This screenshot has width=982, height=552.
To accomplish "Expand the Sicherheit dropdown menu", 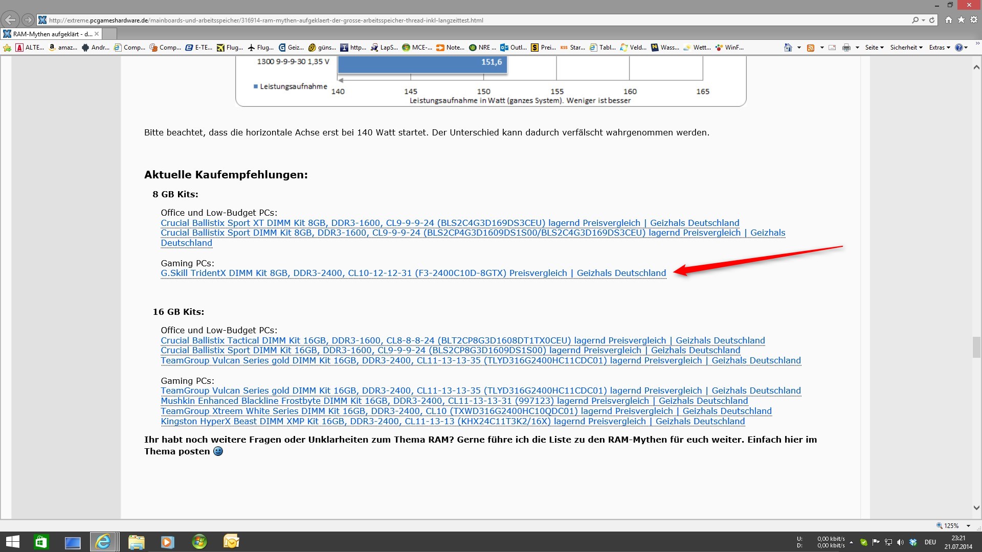I will [x=906, y=48].
